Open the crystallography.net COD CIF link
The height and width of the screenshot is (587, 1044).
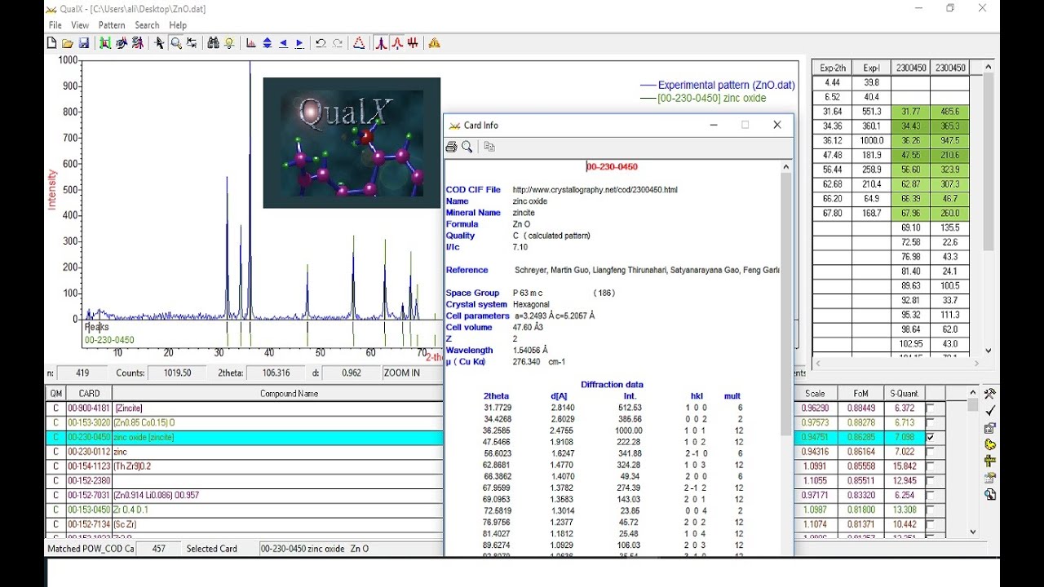click(595, 190)
